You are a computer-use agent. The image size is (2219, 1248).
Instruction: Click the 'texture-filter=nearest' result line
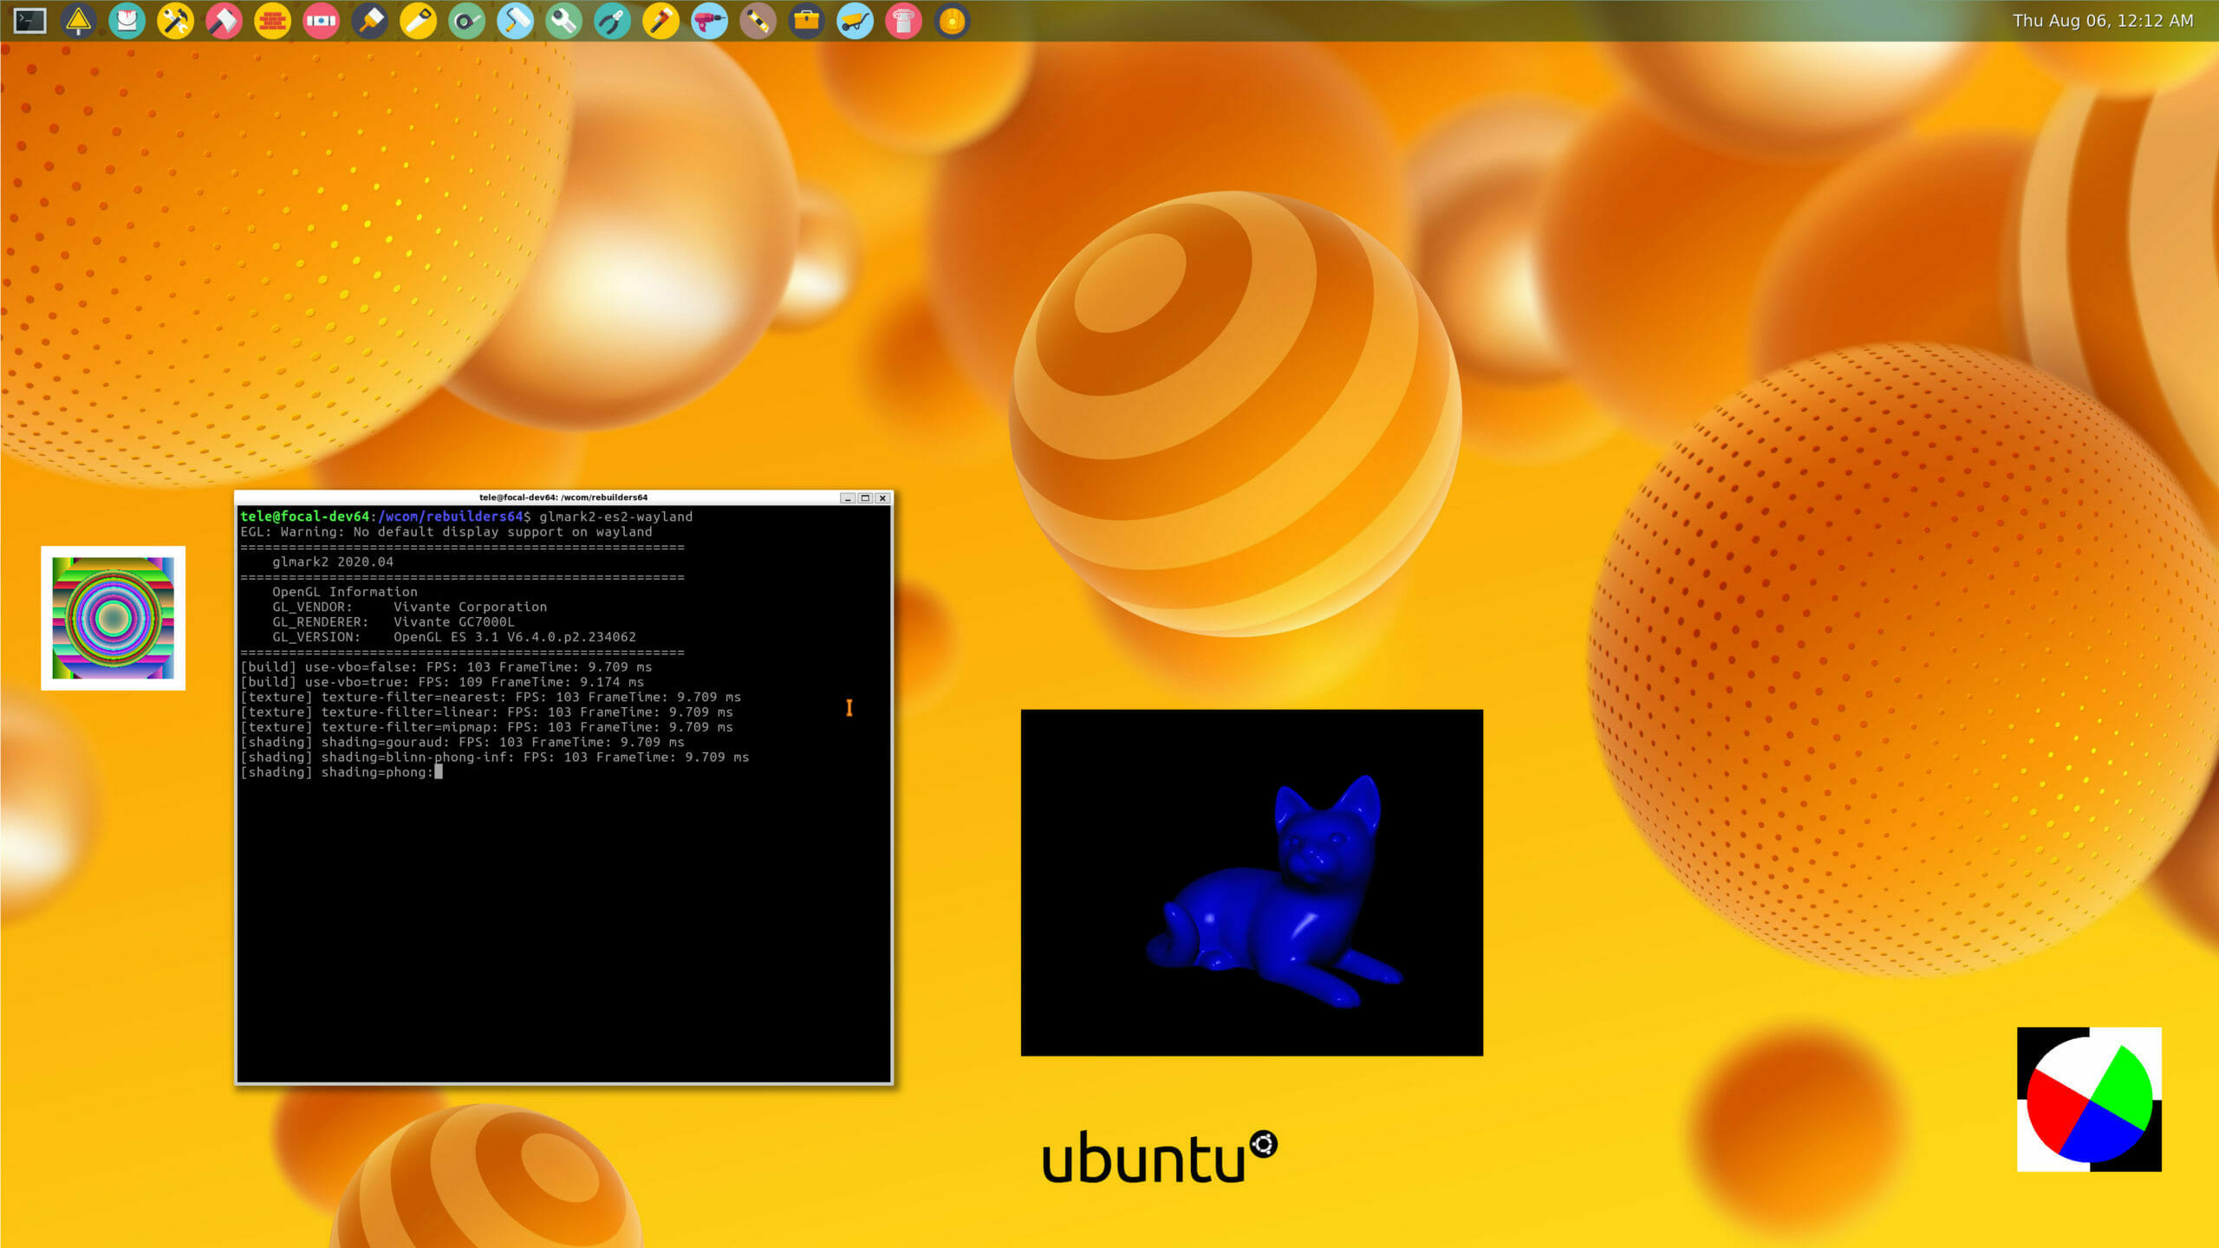(491, 697)
